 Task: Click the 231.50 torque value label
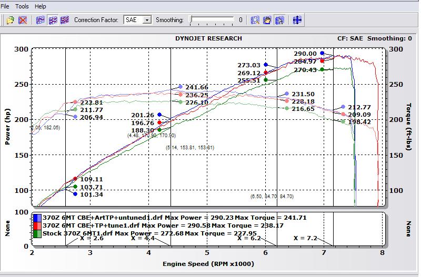click(303, 94)
